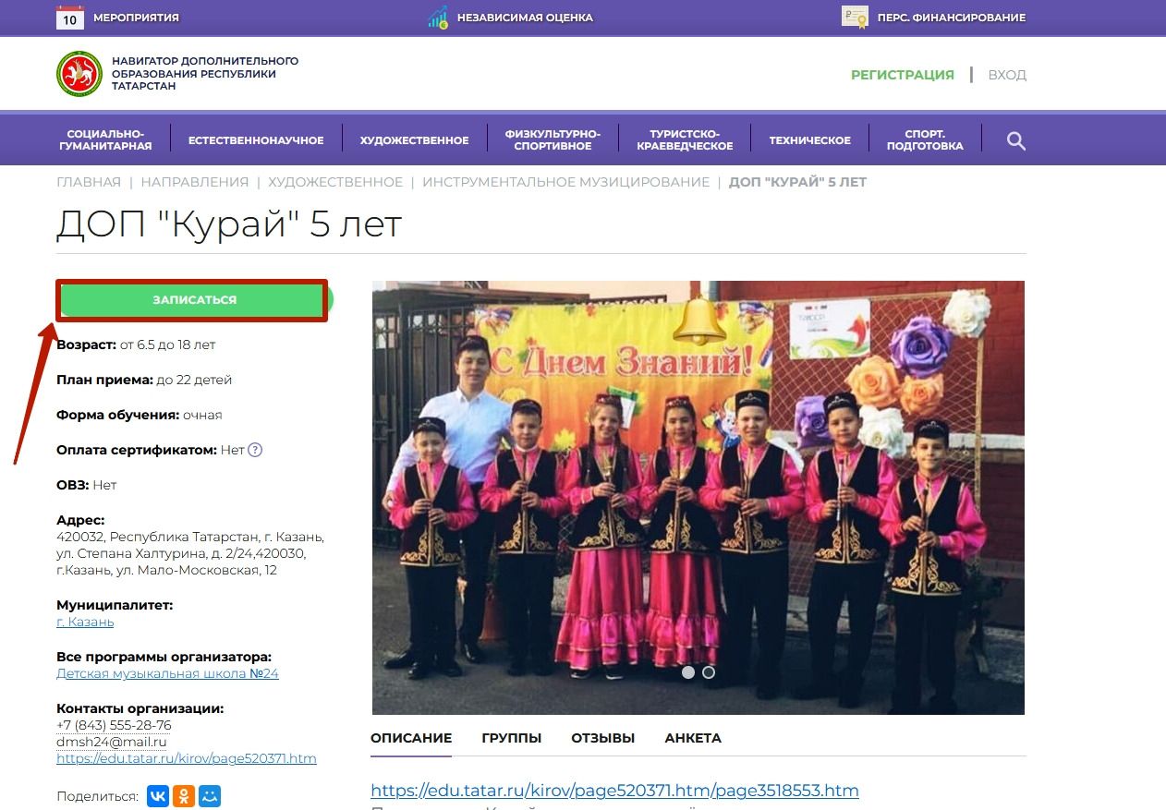Click the help icon beside Оплата сертификатом

click(256, 450)
